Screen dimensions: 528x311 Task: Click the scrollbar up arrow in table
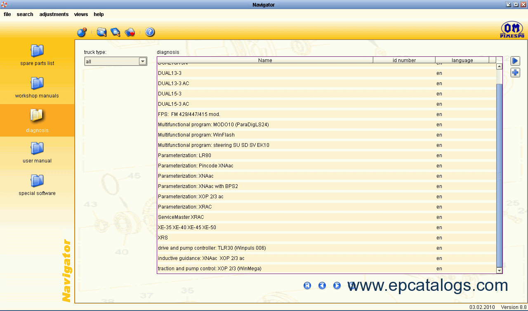tap(499, 66)
